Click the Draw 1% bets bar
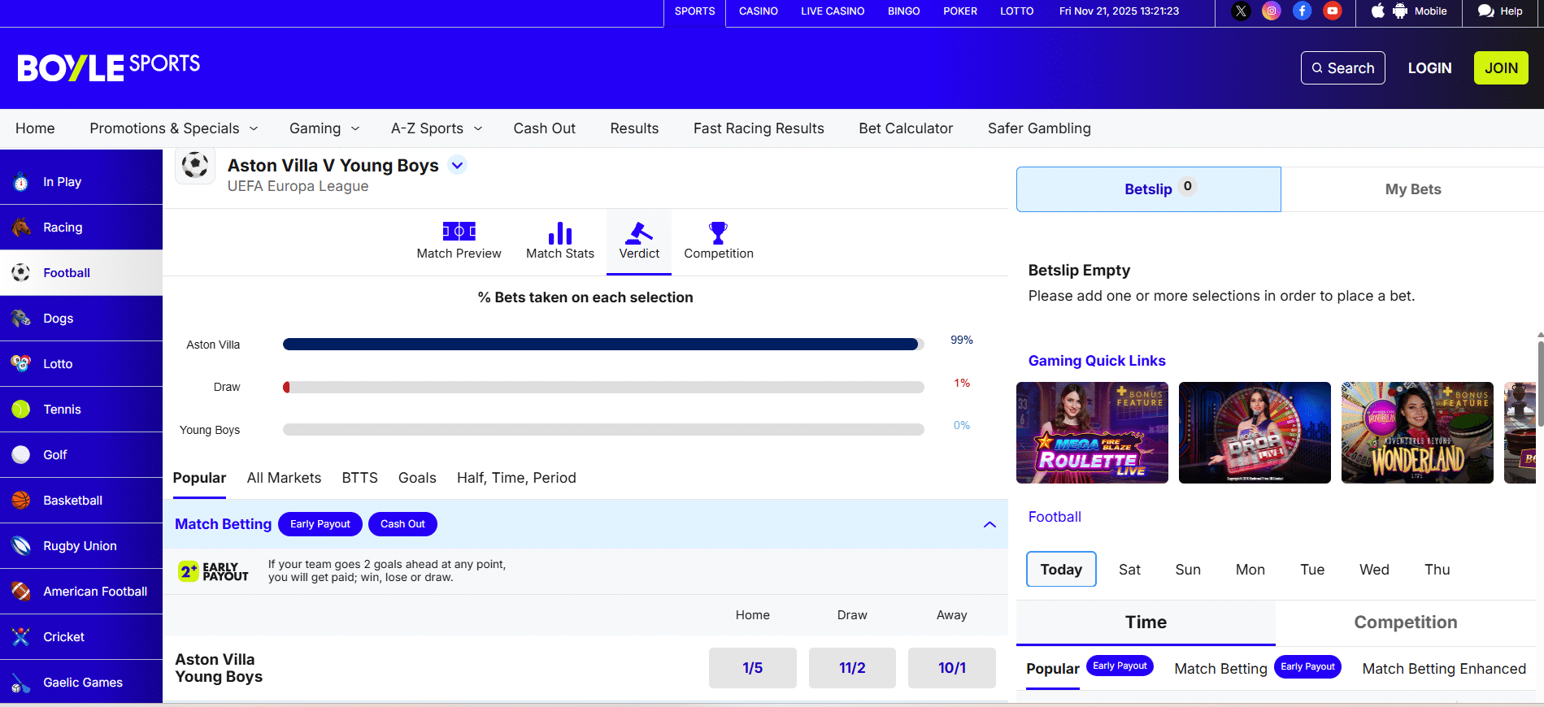 (x=603, y=388)
